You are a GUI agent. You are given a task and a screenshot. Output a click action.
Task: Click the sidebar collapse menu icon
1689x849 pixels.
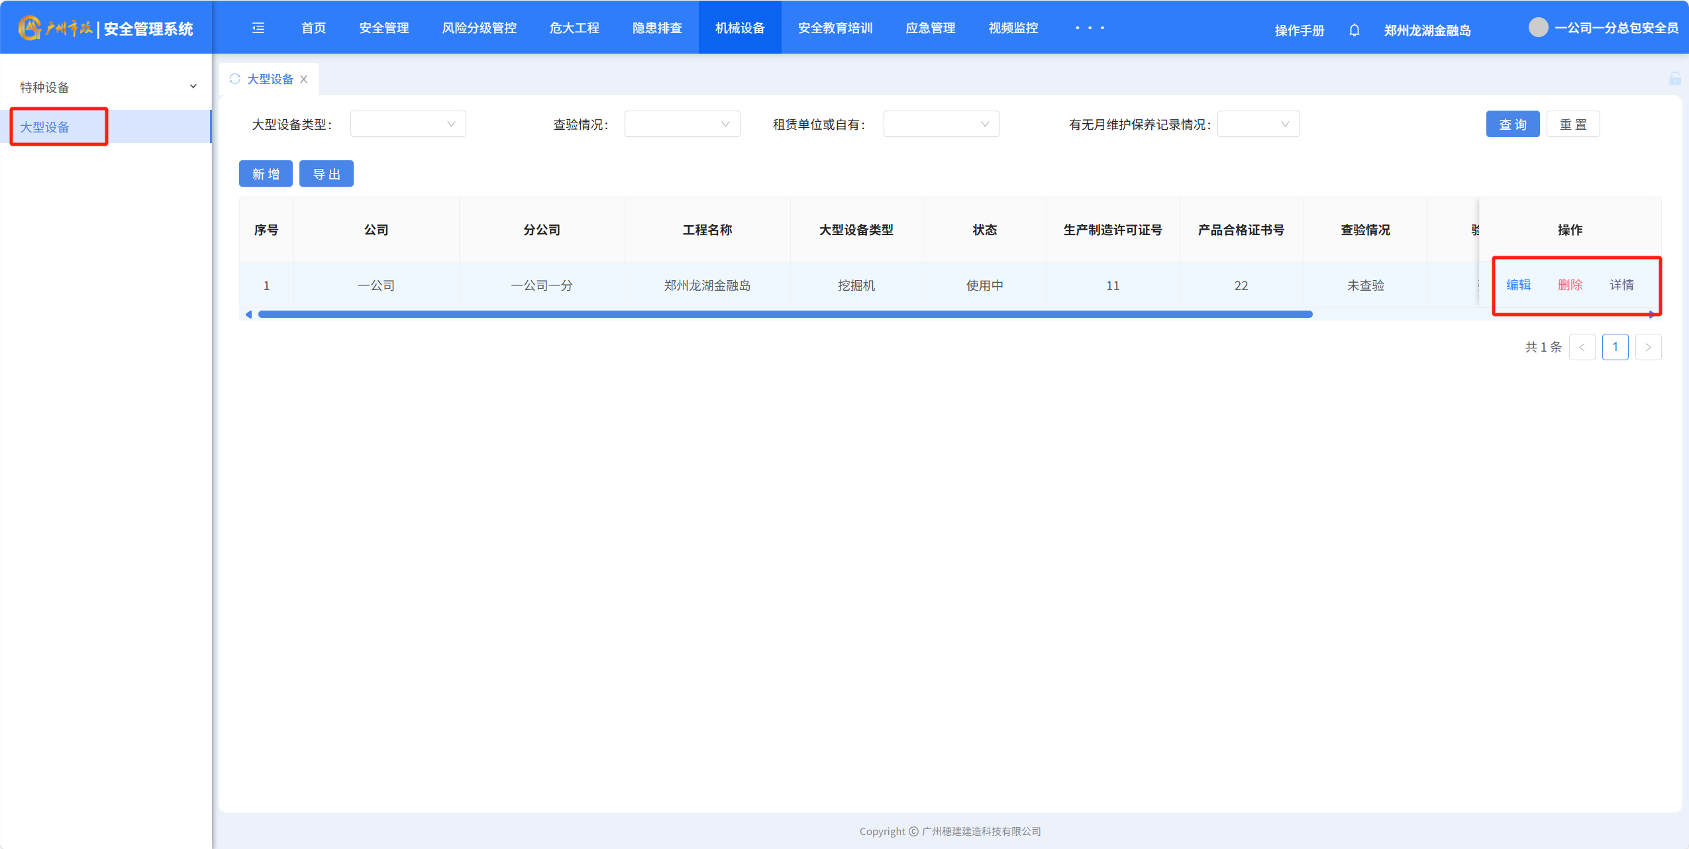[258, 28]
